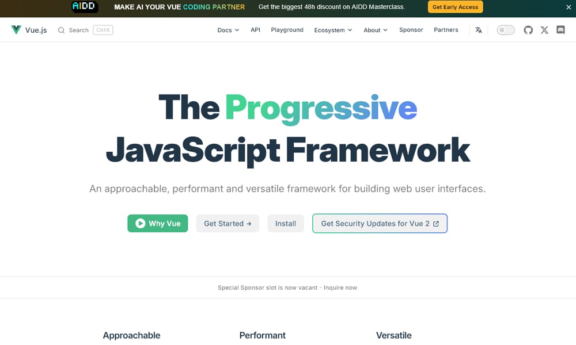Screen dimensions: 576x345
Task: Switch the appearance toggle to dark theme
Action: pyautogui.click(x=505, y=29)
